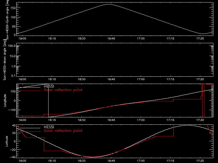The width and height of the screenshot is (218, 163).
Task: Click -20 value on Latitude axis
Action: (x=13, y=150)
